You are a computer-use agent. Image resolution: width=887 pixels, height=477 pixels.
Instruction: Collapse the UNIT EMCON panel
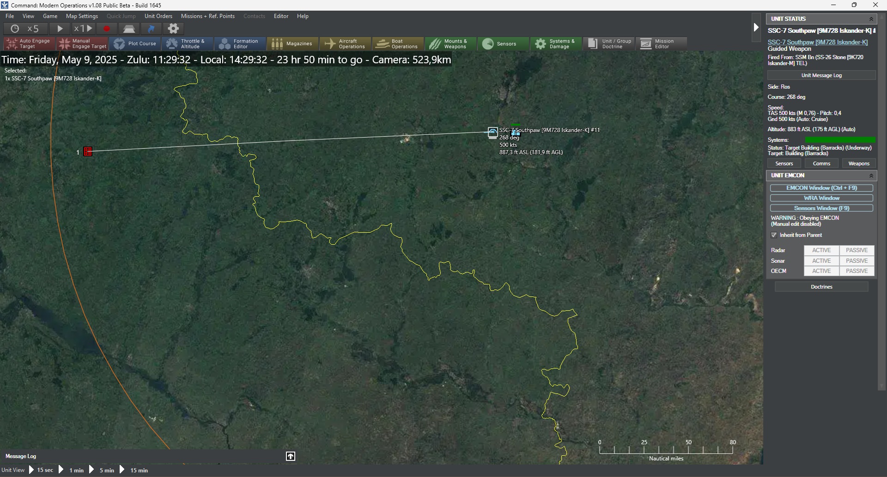click(871, 175)
